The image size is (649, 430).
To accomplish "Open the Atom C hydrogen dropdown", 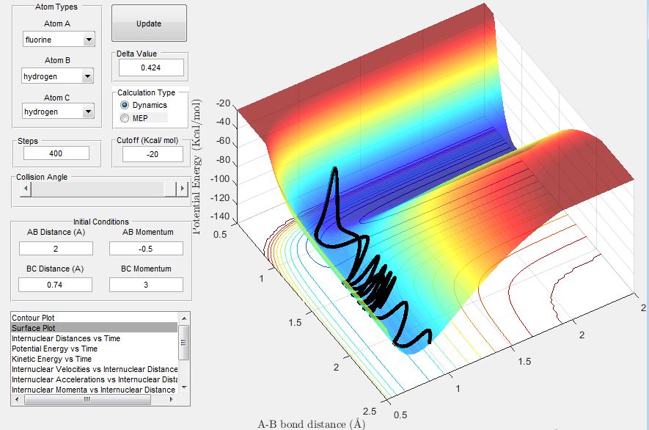I will coord(58,112).
